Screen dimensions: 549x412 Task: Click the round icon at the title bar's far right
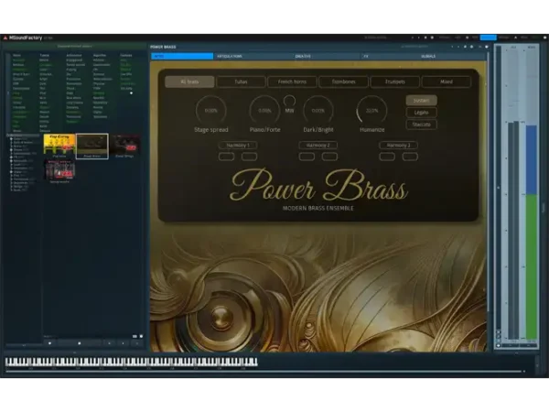[x=544, y=38]
